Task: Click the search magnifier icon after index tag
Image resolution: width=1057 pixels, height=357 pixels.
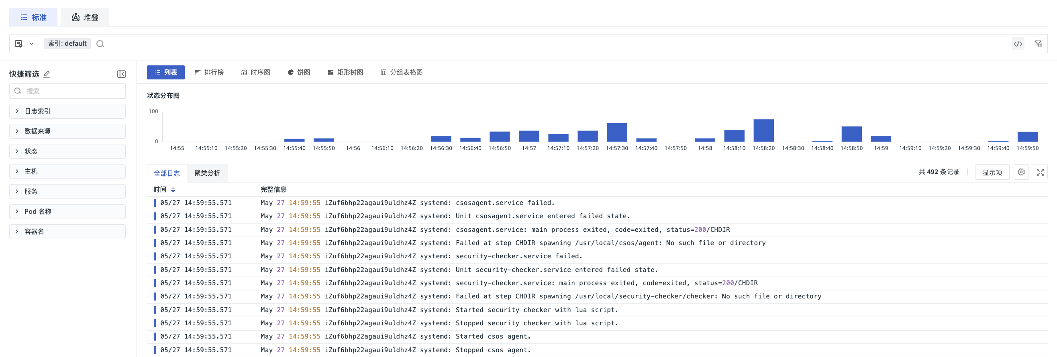Action: coord(100,44)
